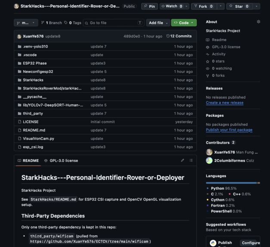
Task: Open the Add file dropdown
Action: coord(158,23)
